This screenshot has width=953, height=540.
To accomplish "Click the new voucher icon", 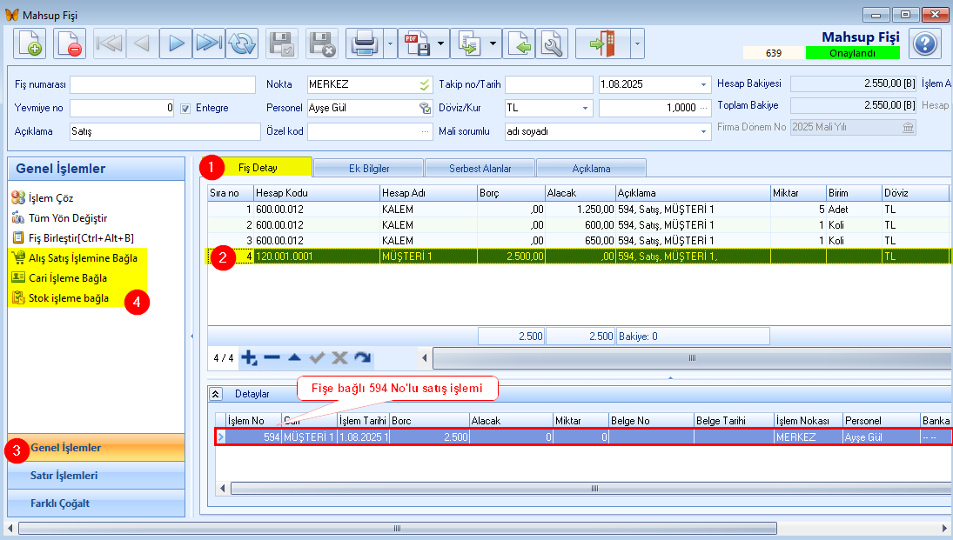I will [x=30, y=43].
